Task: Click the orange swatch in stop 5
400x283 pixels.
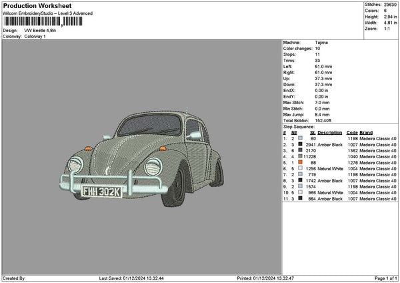Action: point(300,162)
